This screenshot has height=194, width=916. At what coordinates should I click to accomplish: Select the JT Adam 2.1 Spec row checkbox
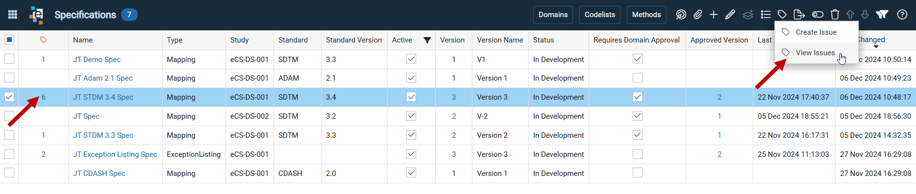[9, 78]
